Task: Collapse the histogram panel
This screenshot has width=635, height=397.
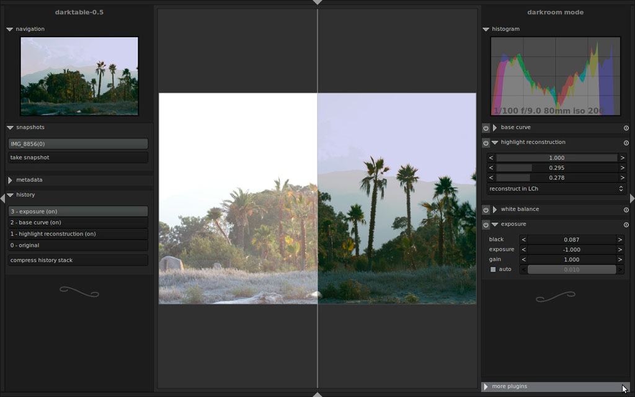Action: coord(486,29)
